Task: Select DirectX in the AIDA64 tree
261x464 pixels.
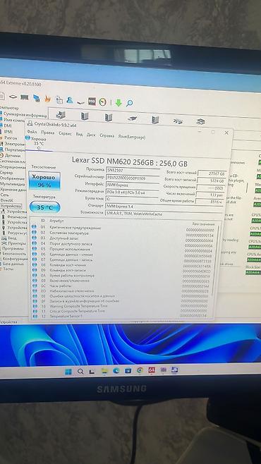Action: pyautogui.click(x=6, y=200)
